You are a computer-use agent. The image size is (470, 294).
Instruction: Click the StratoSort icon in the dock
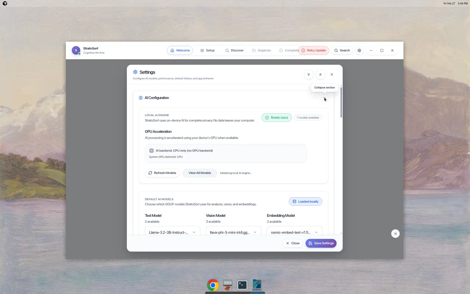pos(257,285)
